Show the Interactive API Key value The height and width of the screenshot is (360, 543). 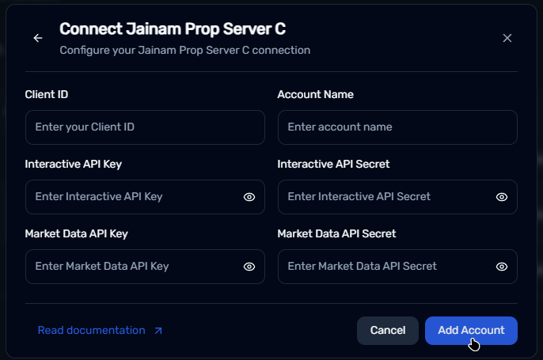click(249, 197)
